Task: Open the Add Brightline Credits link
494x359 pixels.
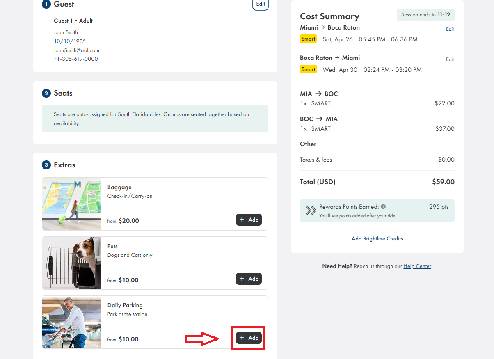Action: coord(377,239)
